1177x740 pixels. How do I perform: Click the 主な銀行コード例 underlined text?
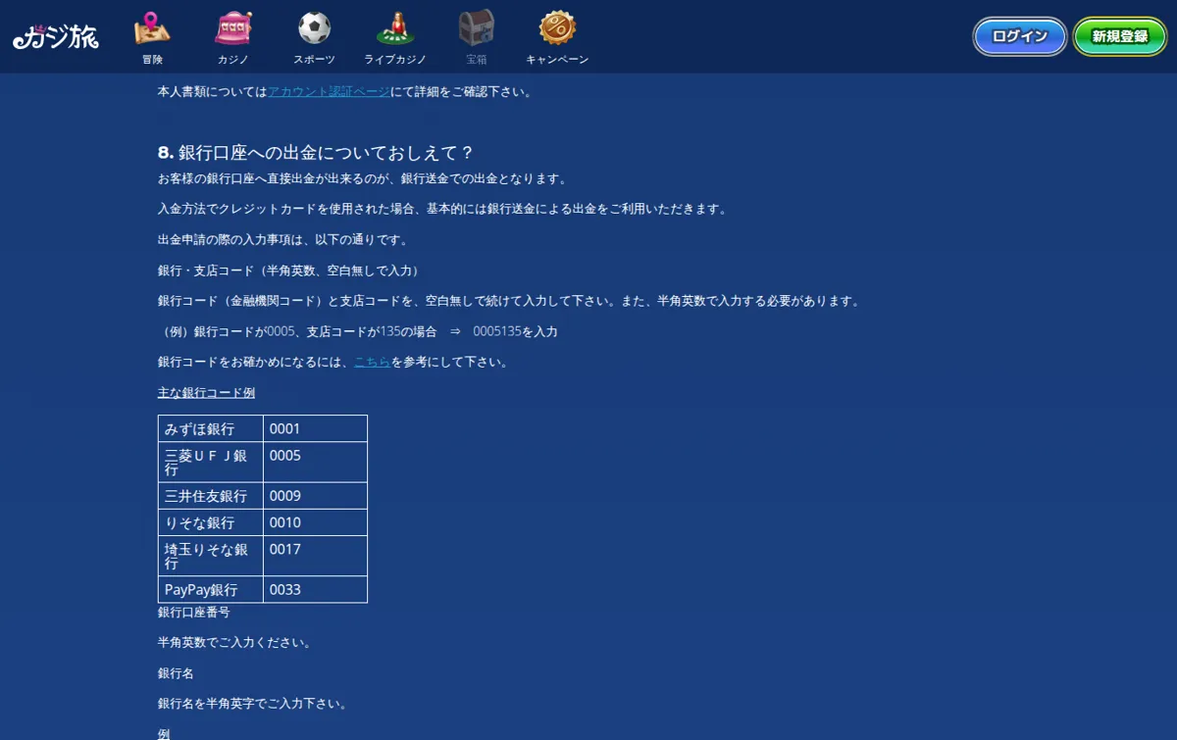click(x=206, y=392)
